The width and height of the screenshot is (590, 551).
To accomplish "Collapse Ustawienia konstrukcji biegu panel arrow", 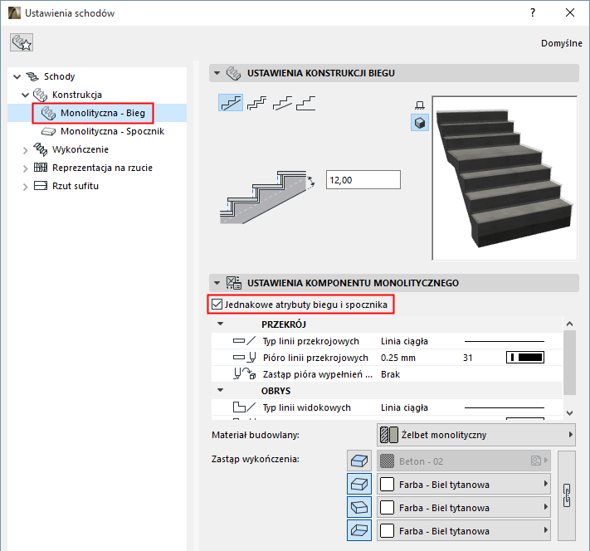I will pos(217,73).
